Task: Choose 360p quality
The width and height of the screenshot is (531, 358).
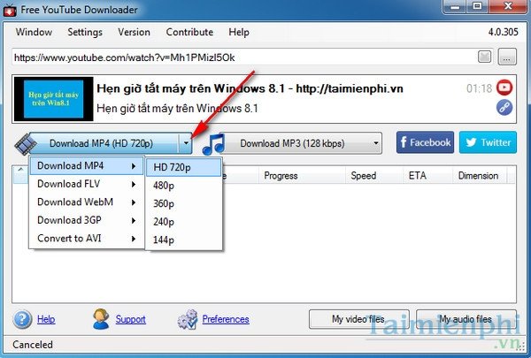Action: click(x=184, y=203)
